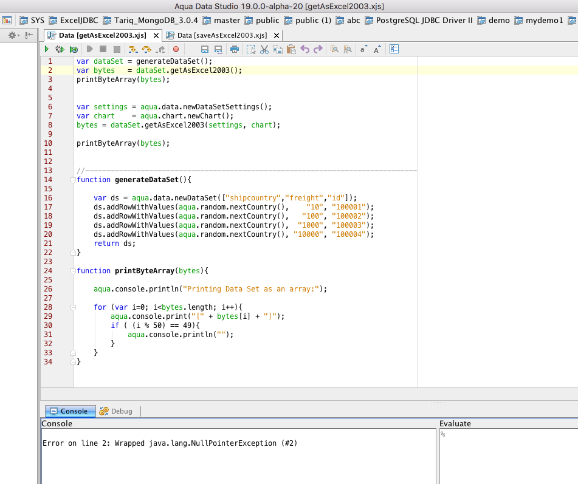Viewport: 578px width, 484px height.
Task: Click the Redo arrow icon
Action: pos(317,49)
